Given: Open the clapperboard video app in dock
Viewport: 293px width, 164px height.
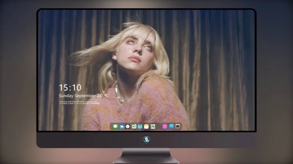Looking at the screenshot, I should pyautogui.click(x=140, y=126).
